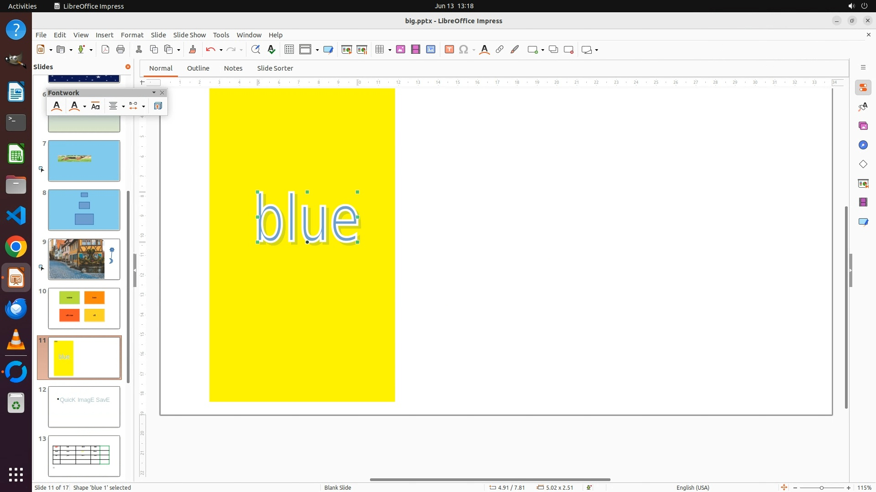Switch to the Outline view tab
Image resolution: width=876 pixels, height=492 pixels.
click(198, 68)
